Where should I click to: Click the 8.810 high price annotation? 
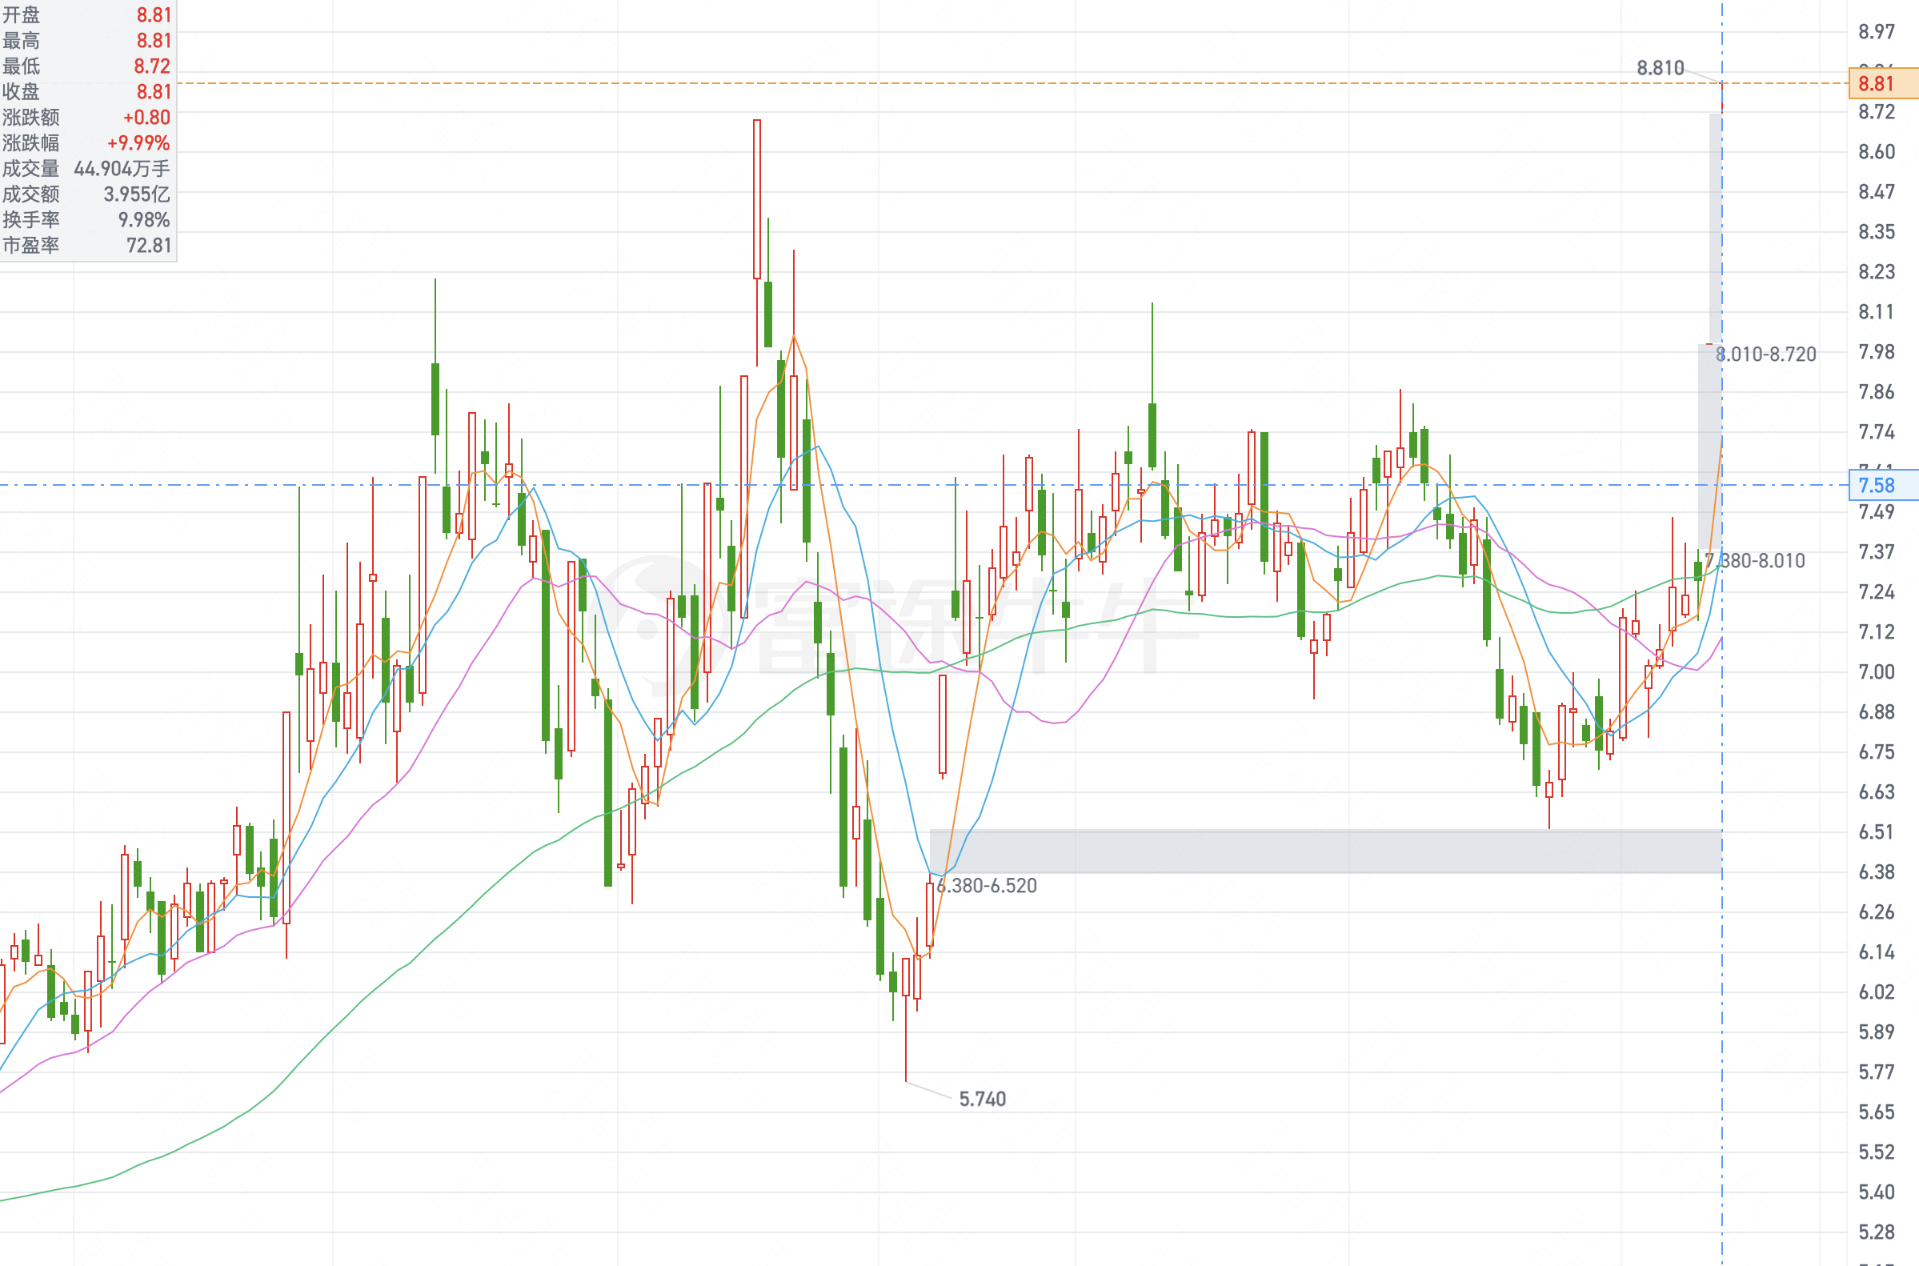click(x=1660, y=68)
